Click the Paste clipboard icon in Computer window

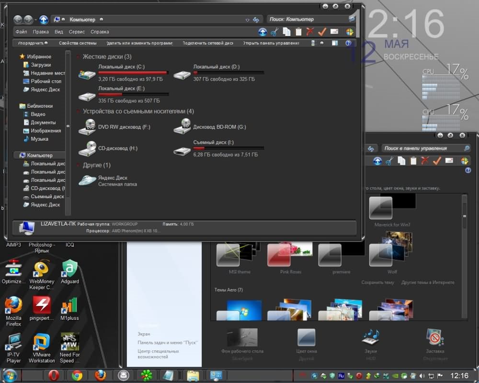tap(298, 32)
